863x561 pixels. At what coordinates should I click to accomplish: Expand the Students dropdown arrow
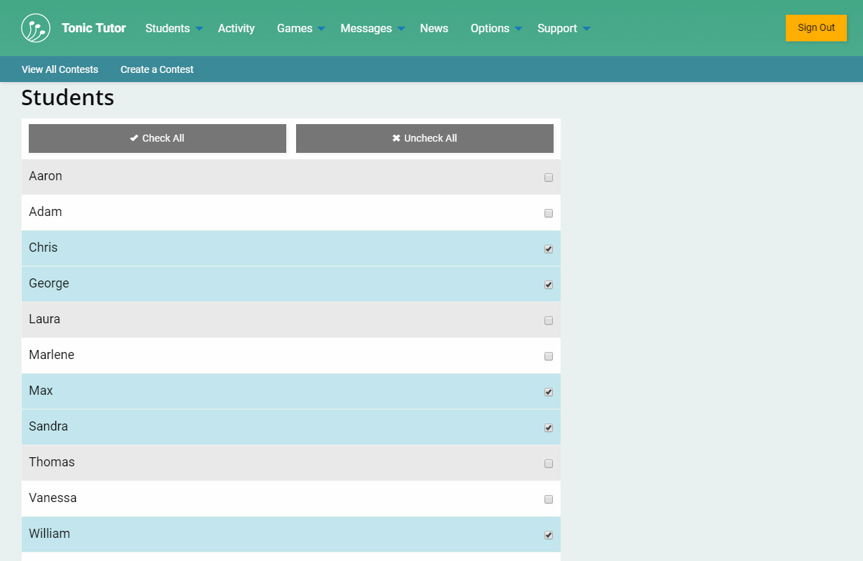[199, 29]
